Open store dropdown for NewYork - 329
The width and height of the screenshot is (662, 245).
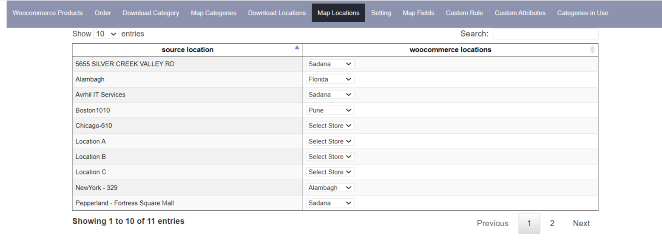coord(330,188)
